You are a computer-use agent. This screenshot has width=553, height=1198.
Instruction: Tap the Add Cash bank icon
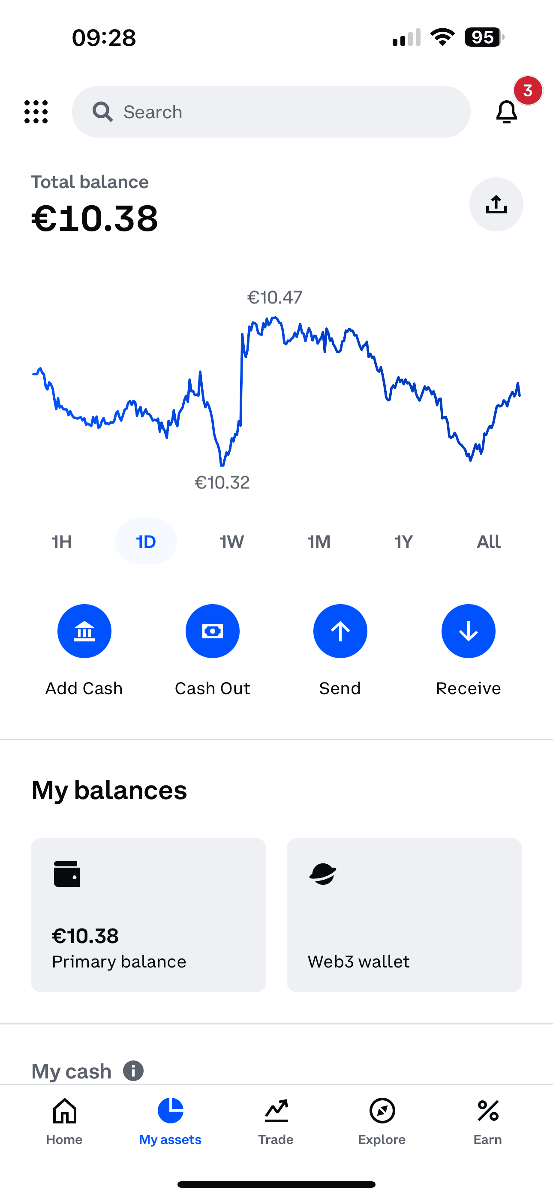click(84, 631)
